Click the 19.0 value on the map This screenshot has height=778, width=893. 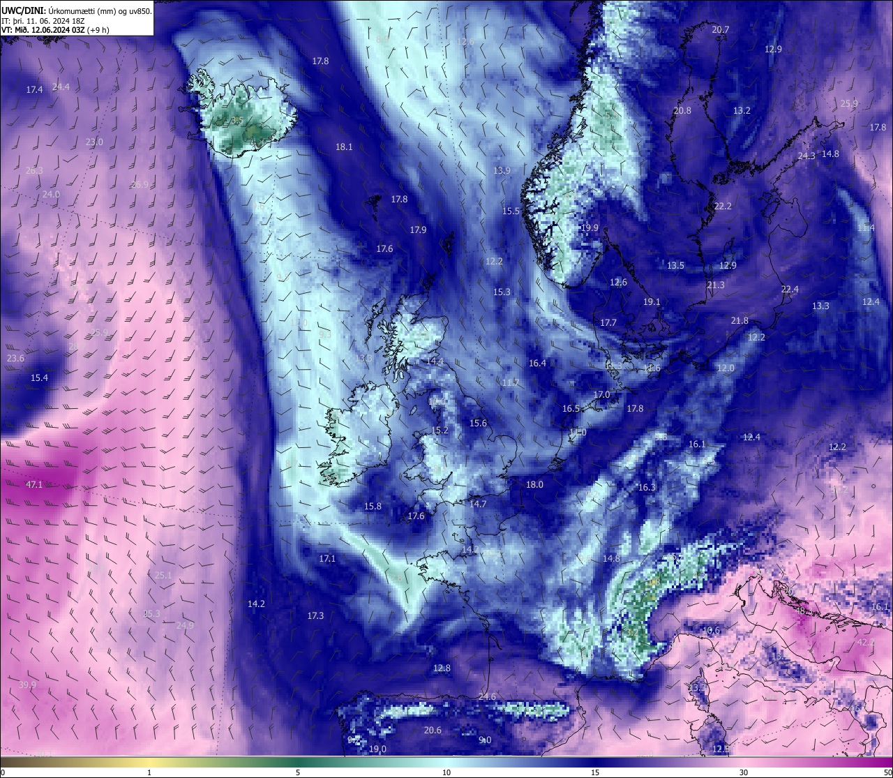click(x=377, y=749)
